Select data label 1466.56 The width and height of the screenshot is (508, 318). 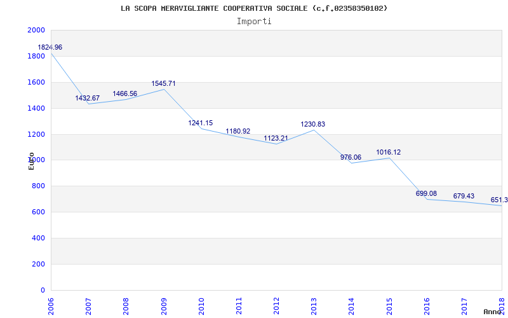124,93
